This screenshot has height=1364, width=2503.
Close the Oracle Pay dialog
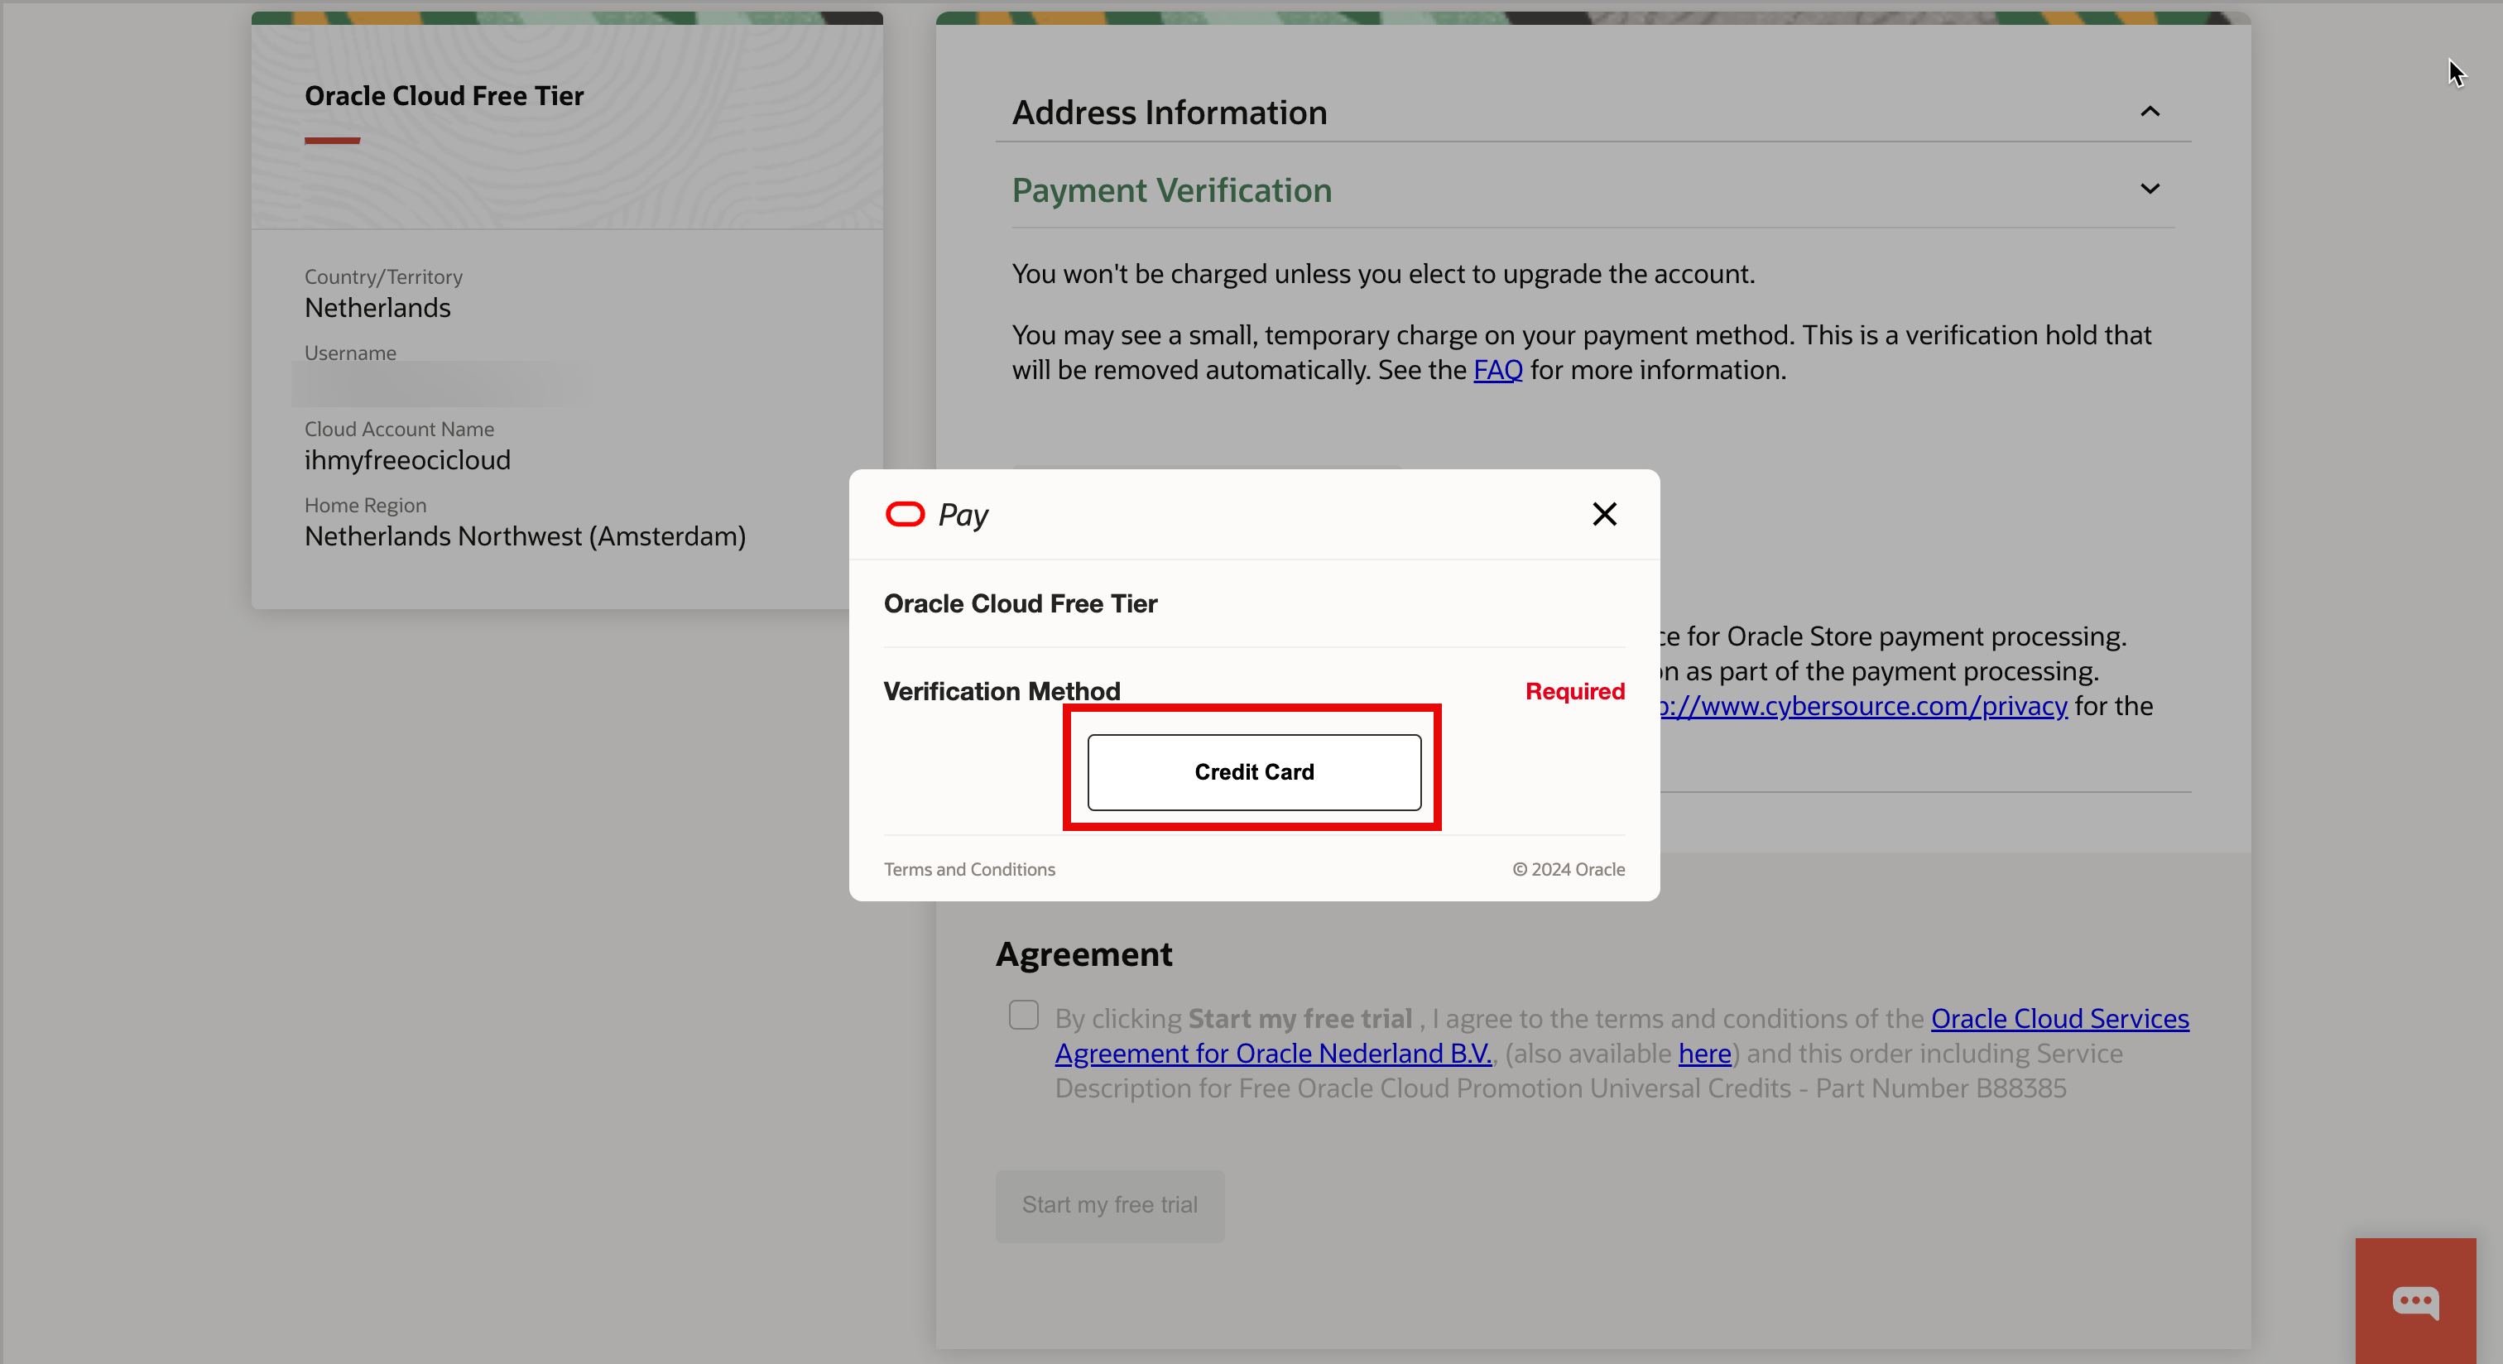coord(1604,514)
